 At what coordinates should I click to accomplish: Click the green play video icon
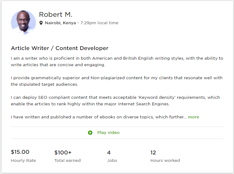coord(90,133)
